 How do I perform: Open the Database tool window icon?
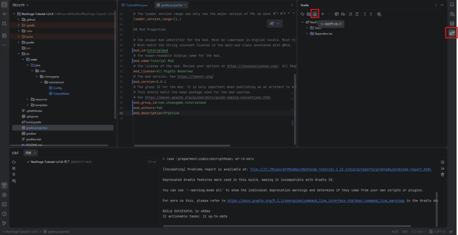click(452, 24)
